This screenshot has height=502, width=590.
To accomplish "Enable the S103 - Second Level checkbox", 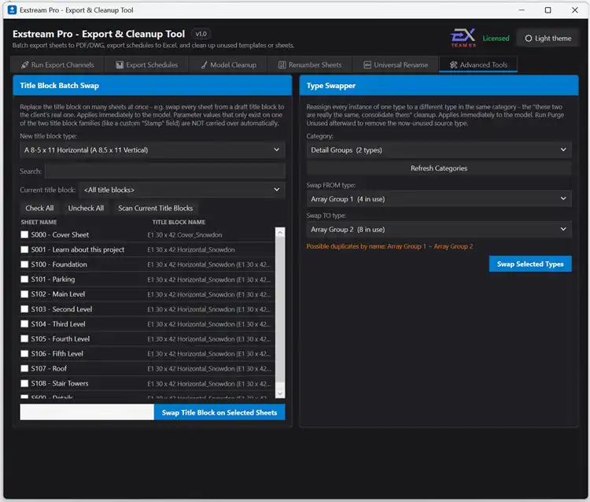I will point(24,309).
